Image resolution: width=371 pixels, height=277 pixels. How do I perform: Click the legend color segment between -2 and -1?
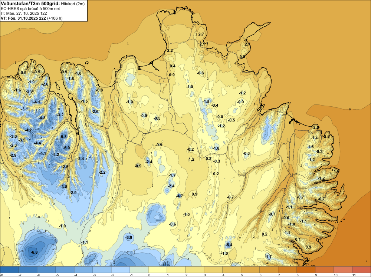point(121,270)
